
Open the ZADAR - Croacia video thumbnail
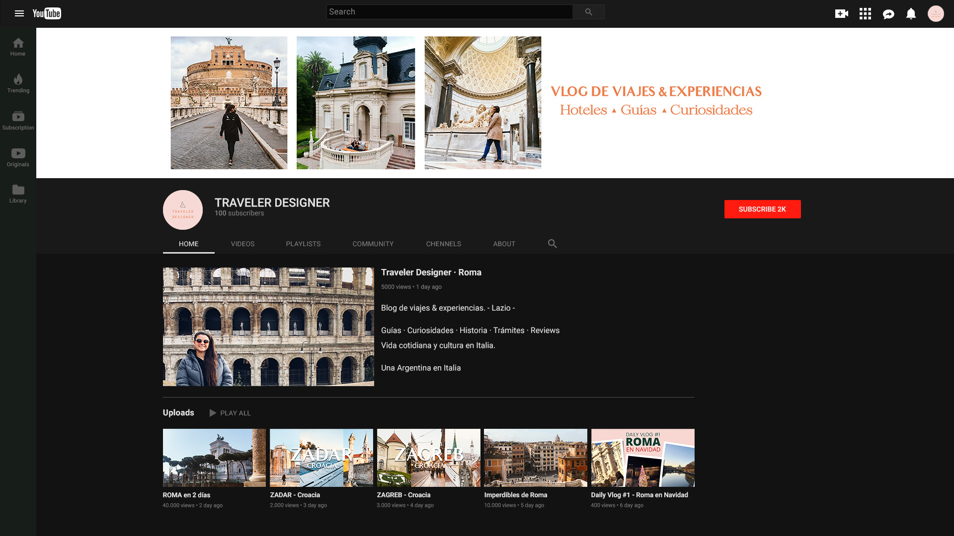pos(321,458)
